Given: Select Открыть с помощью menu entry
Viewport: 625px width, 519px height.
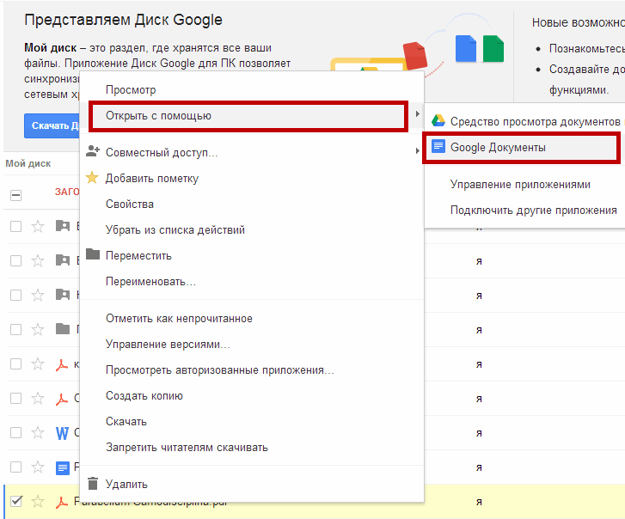Looking at the screenshot, I should 252,116.
